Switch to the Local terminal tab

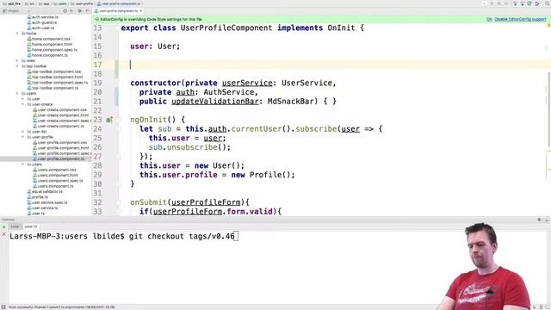coord(15,226)
